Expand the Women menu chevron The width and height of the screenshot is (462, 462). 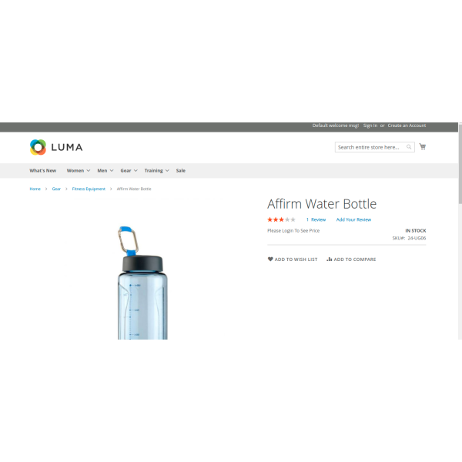pyautogui.click(x=88, y=171)
